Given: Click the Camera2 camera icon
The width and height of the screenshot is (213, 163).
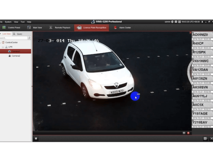Looking at the screenshot, I should click(x=10, y=56).
